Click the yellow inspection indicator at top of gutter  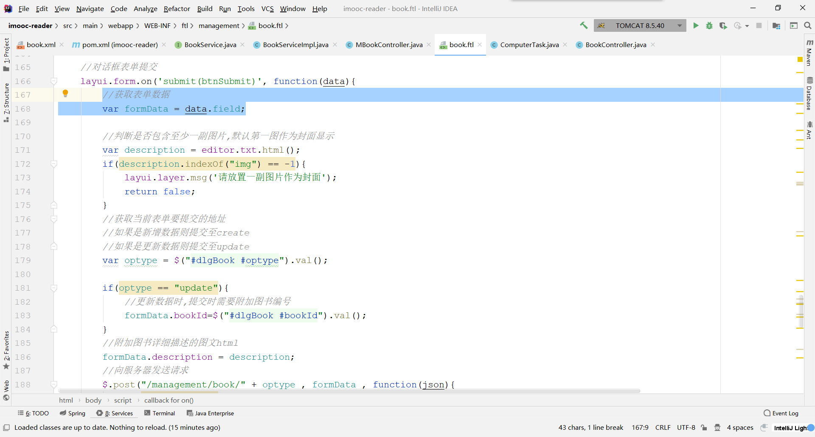coord(800,60)
